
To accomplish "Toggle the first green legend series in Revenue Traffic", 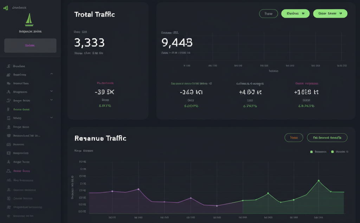I will (311, 152).
